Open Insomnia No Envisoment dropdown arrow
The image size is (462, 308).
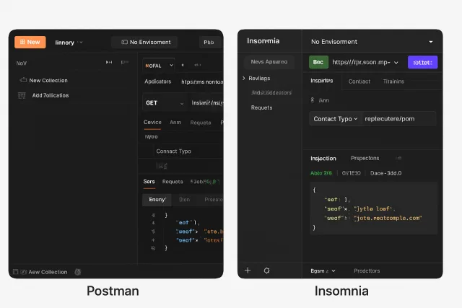coord(431,42)
